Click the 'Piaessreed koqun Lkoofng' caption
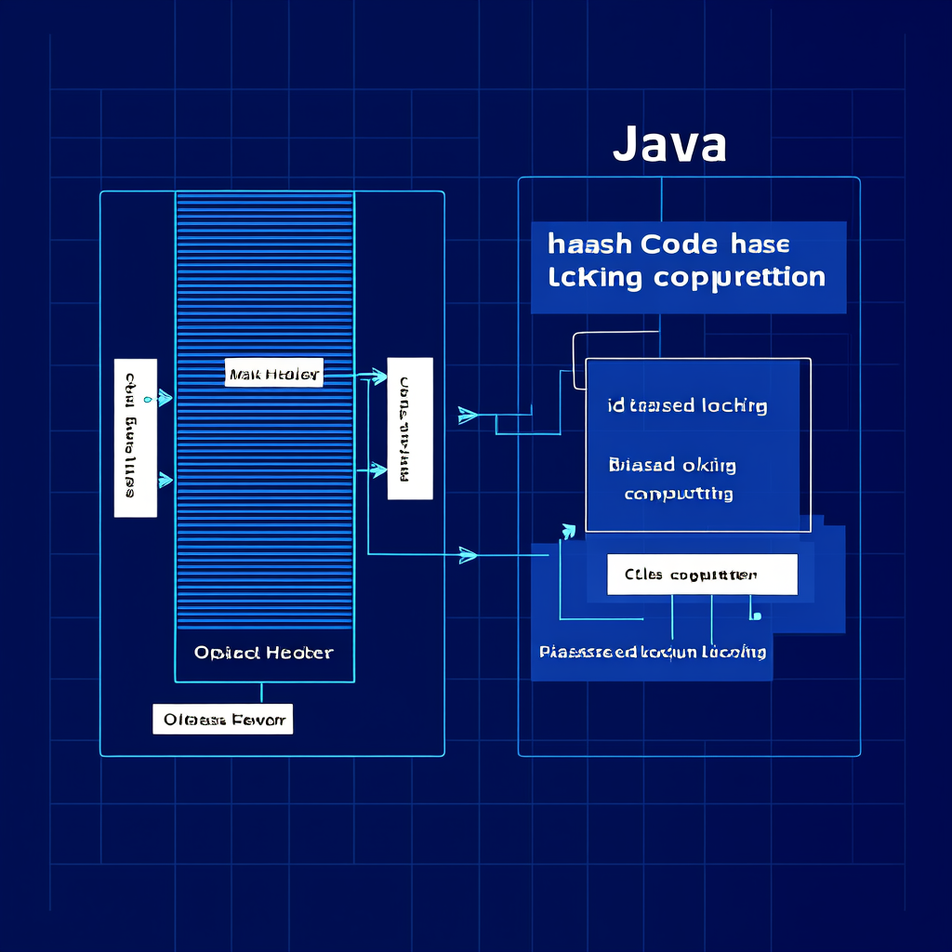 653,653
